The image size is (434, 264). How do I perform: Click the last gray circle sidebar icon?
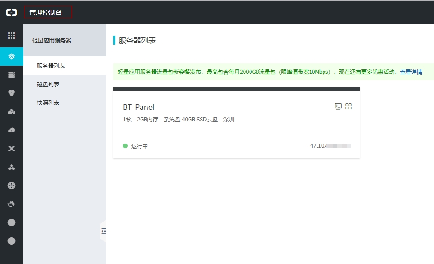[12, 241]
